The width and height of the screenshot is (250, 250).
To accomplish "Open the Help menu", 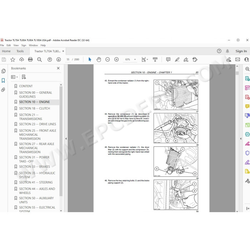I will (43, 45).
